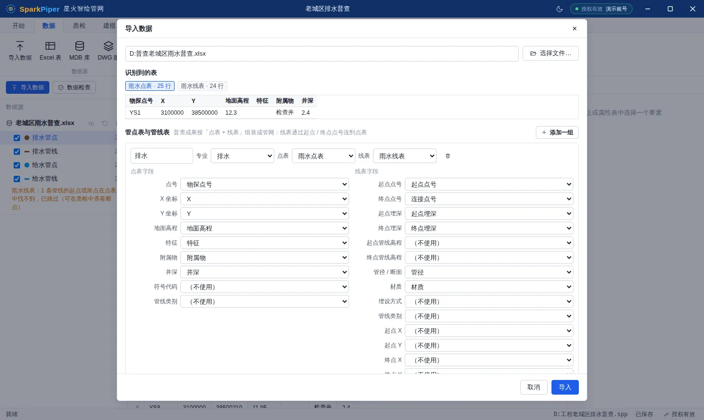Open the 符号代码 field dropdown
The width and height of the screenshot is (704, 420).
click(264, 287)
